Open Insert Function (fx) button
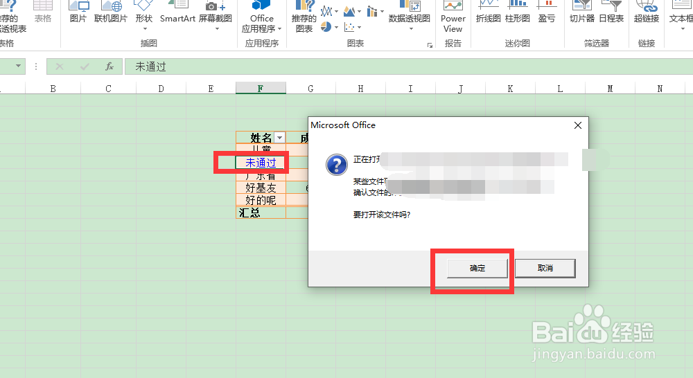 click(x=109, y=66)
